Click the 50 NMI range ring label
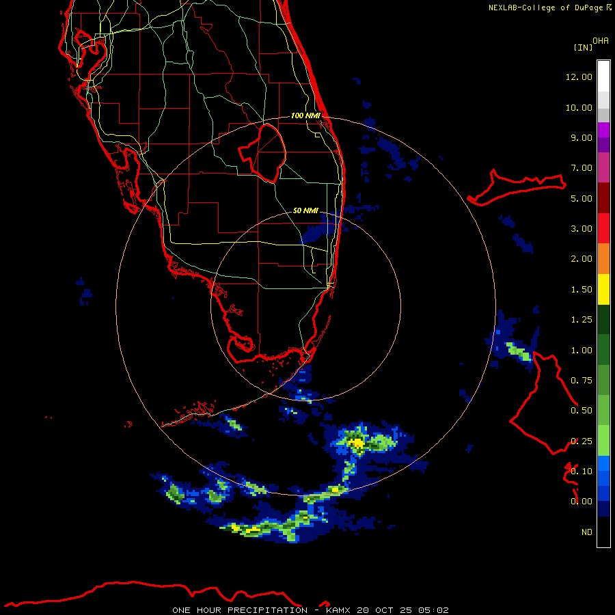615x615 pixels. click(x=305, y=210)
